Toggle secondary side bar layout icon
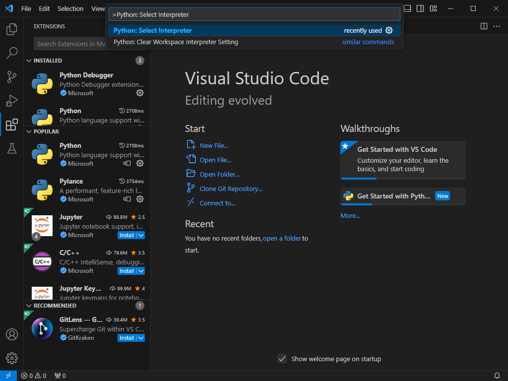The width and height of the screenshot is (508, 381). tap(420, 9)
